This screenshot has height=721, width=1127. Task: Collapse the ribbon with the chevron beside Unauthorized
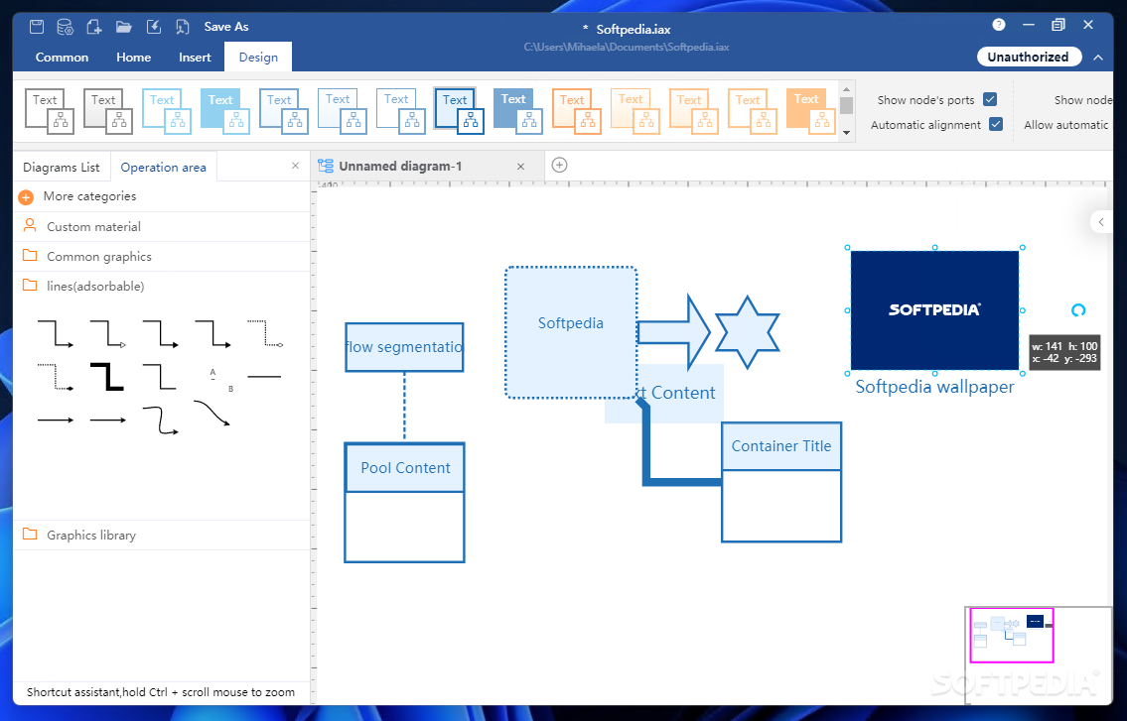point(1098,57)
